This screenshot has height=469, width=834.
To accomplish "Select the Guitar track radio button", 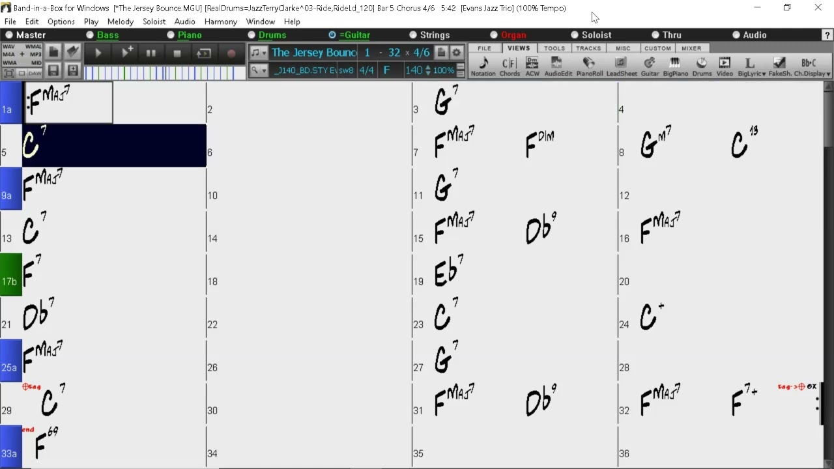I will point(332,35).
